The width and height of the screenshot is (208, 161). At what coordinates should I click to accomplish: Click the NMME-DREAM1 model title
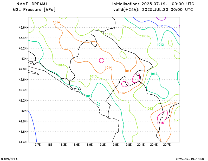32,4
